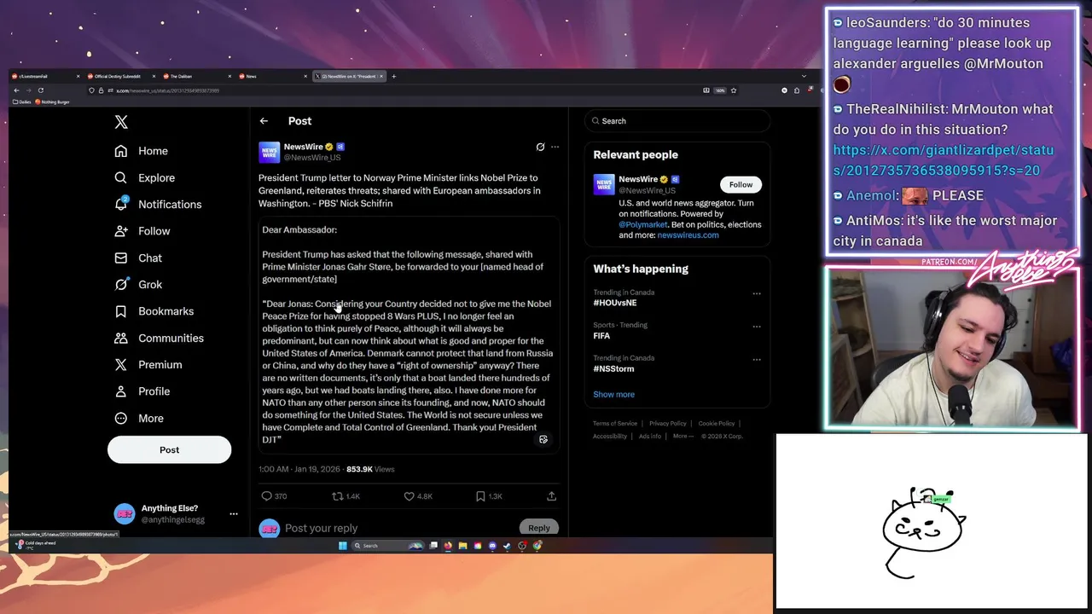
Task: Open Explore page
Action: coord(145,177)
